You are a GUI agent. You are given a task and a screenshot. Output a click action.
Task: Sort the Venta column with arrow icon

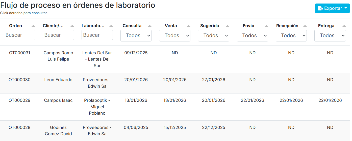(x=189, y=26)
